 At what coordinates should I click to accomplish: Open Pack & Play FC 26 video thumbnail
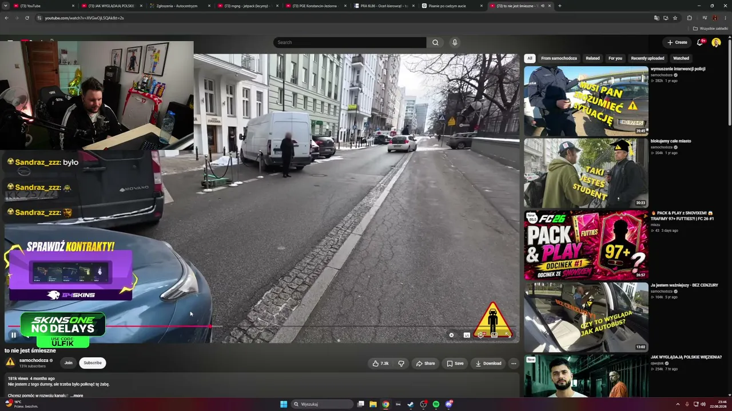tap(586, 245)
